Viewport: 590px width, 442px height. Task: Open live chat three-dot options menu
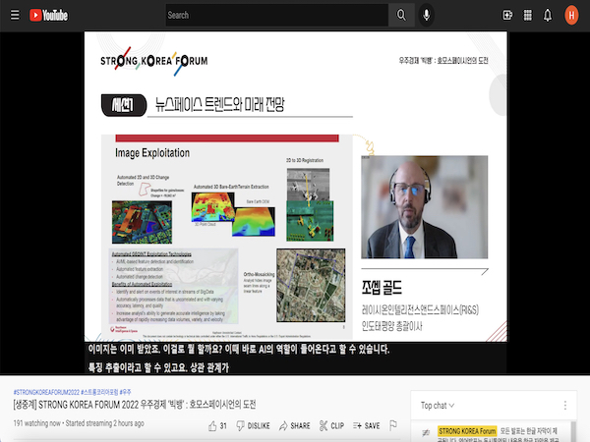coord(564,405)
